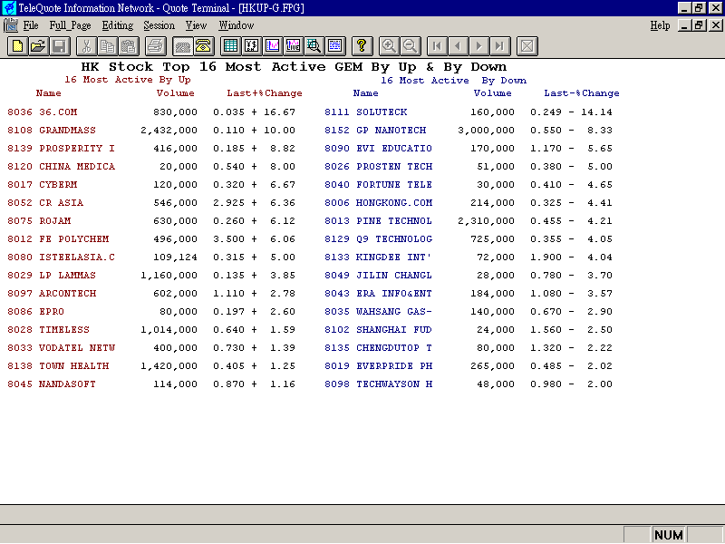
Task: Open the Help menu
Action: click(x=660, y=25)
